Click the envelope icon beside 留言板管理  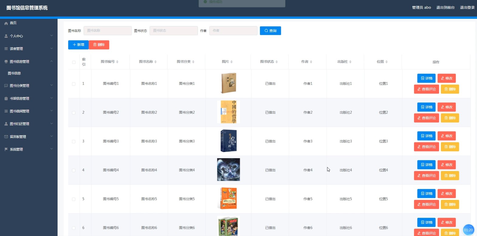point(6,137)
